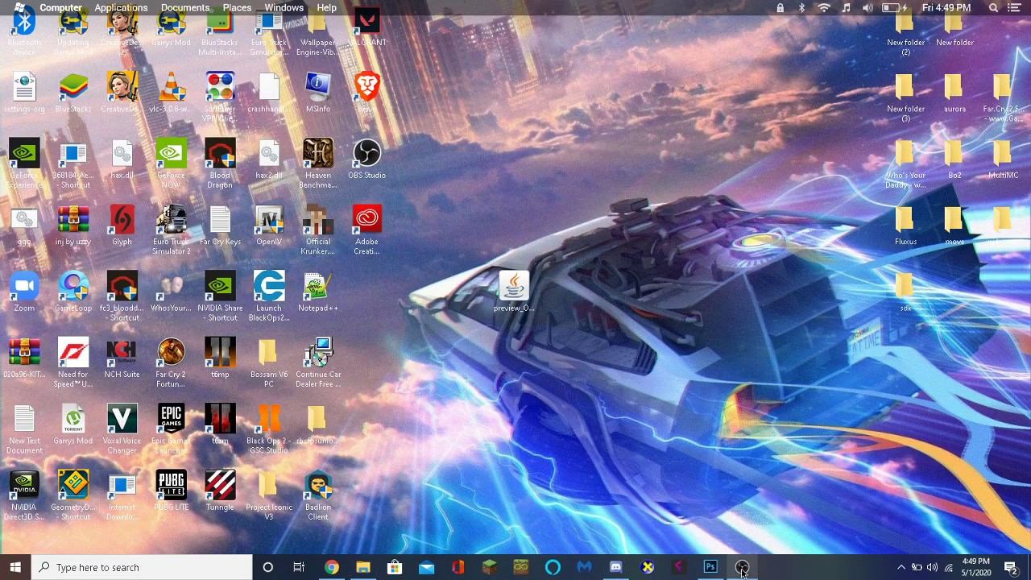Open the taskbar volume control
Viewport: 1031px width, 580px height.
click(x=932, y=567)
